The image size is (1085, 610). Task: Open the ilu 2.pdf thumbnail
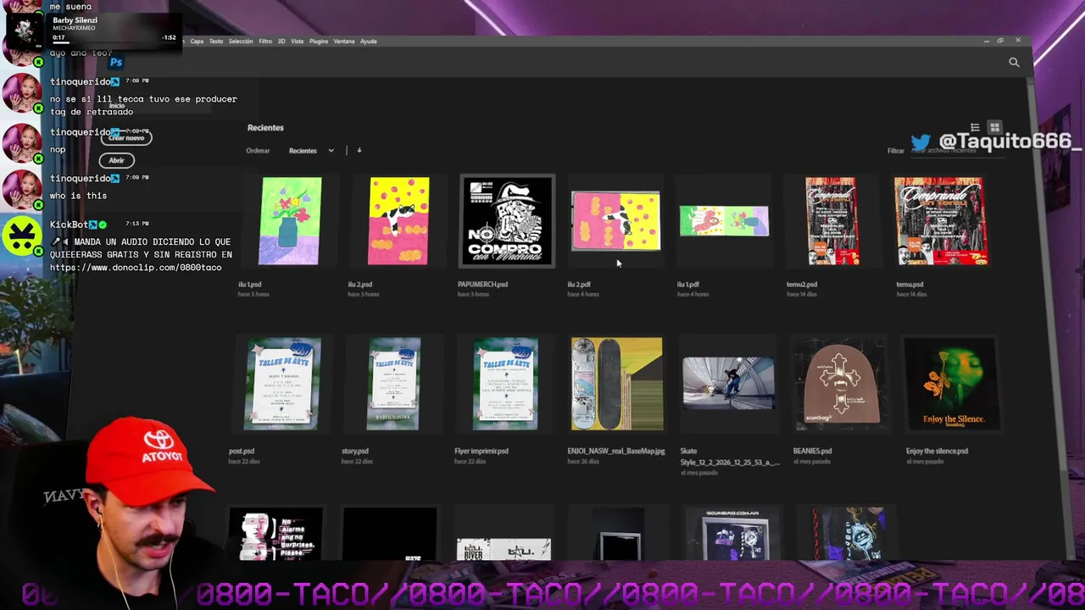(x=615, y=221)
